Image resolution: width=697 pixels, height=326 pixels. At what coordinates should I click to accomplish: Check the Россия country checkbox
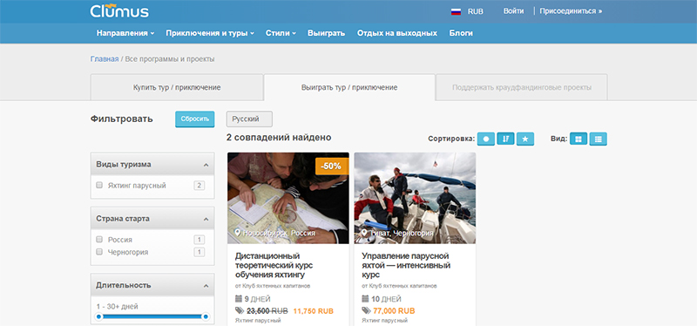[x=99, y=240]
